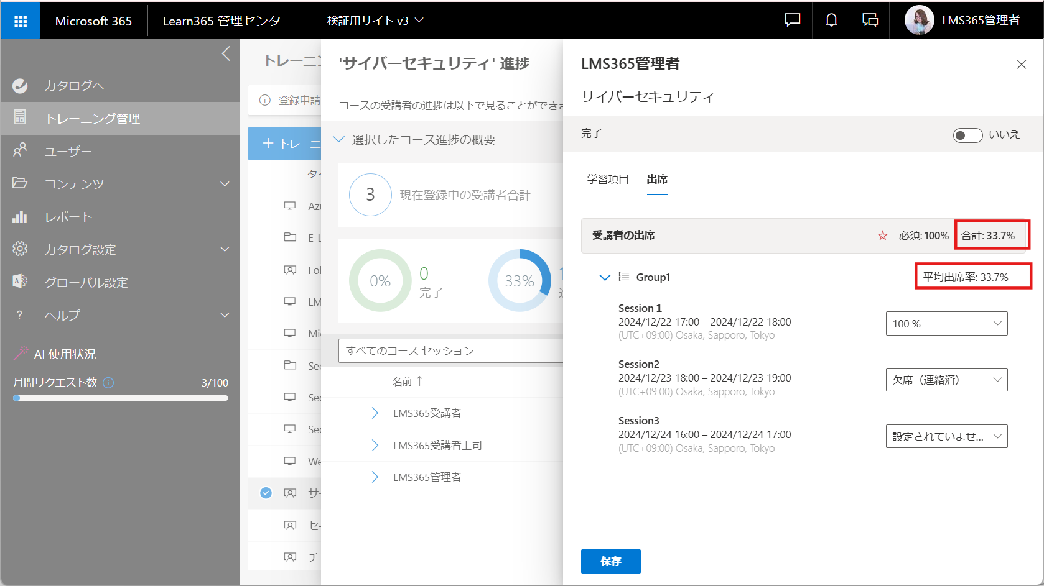Screen dimensions: 1044x586
Task: Open the message help icon beside bell
Action: [870, 21]
